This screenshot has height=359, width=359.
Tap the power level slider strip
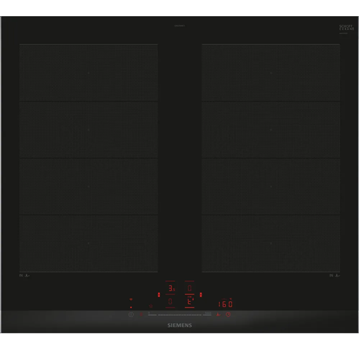[x=180, y=315]
